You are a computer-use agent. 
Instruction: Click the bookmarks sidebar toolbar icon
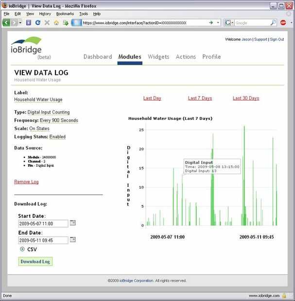click(29, 23)
